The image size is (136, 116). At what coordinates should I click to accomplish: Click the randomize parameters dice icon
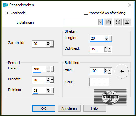tap(118, 22)
